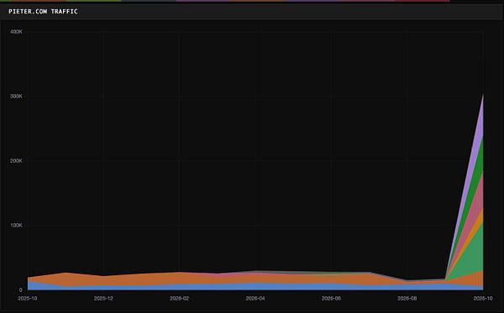Click the 2026-08 x-axis date label
The height and width of the screenshot is (313, 504).
[x=407, y=299]
